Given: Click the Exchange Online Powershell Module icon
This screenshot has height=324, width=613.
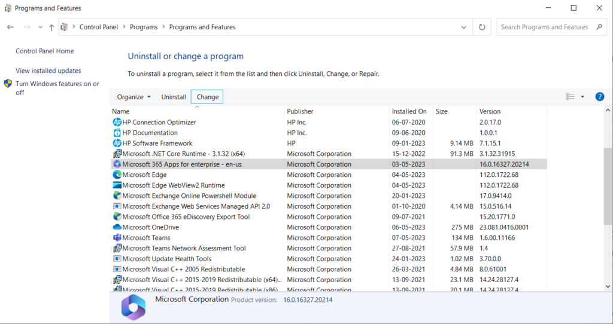Looking at the screenshot, I should pos(117,196).
